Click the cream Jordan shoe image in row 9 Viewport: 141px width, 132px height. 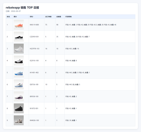pyautogui.click(x=19, y=120)
